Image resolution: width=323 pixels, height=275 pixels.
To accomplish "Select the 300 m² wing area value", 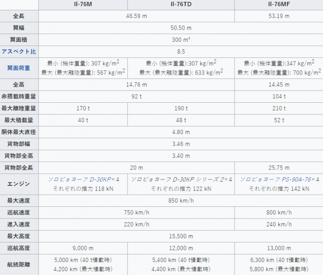I will click(x=181, y=40).
